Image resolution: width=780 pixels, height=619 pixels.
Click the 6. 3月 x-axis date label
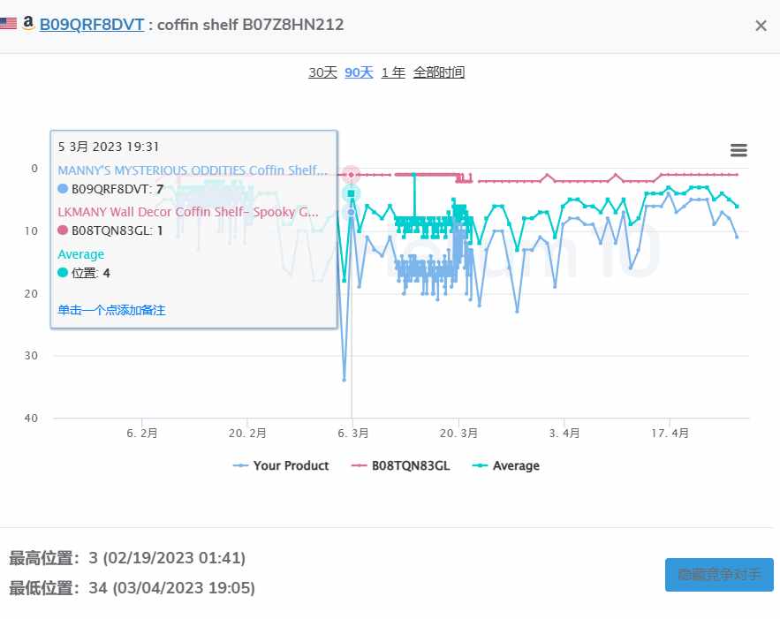click(x=353, y=434)
